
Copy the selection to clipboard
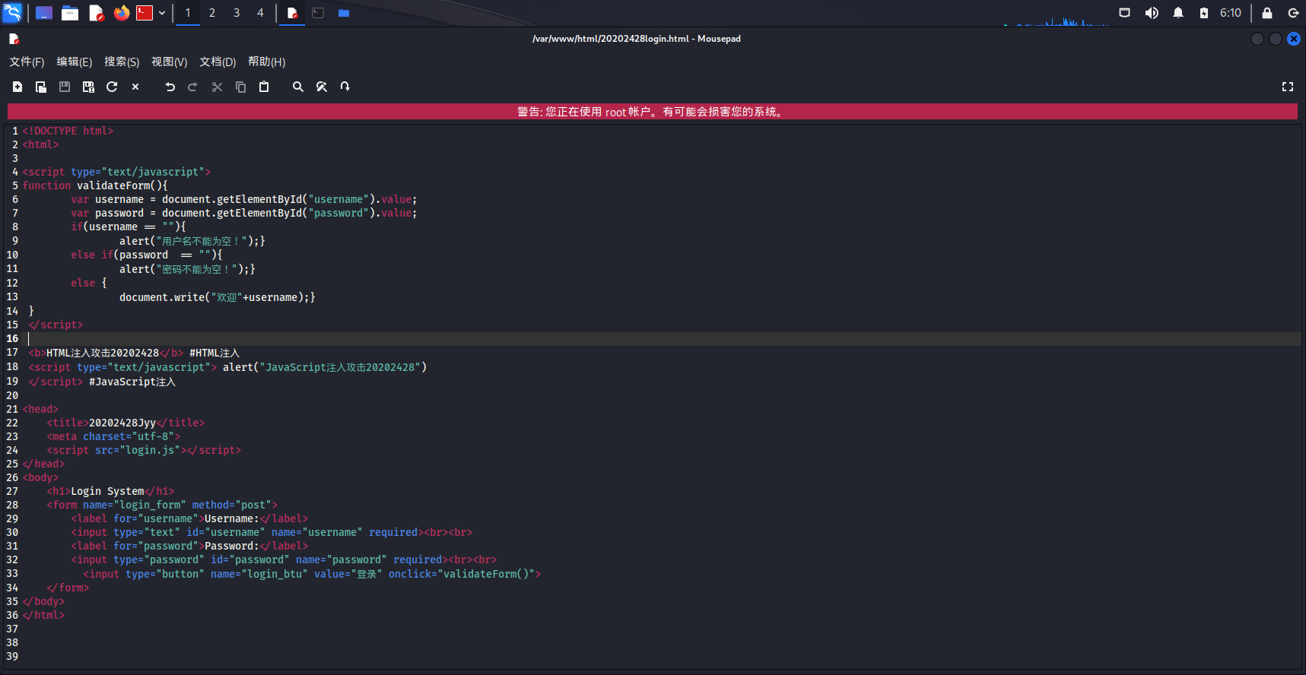coord(240,87)
